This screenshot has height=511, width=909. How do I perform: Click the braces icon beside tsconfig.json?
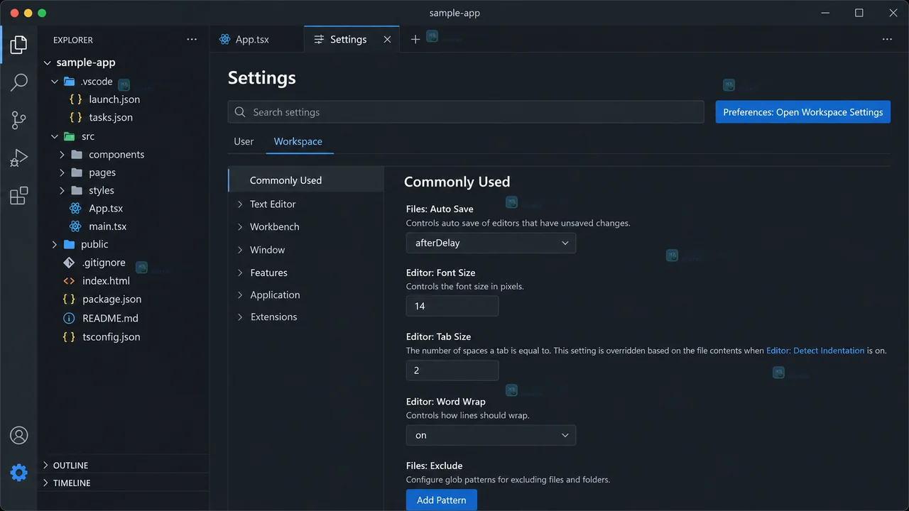(69, 337)
